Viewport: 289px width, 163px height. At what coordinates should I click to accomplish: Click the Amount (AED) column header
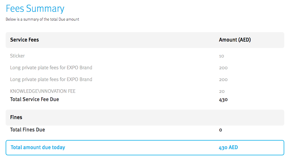tap(235, 40)
